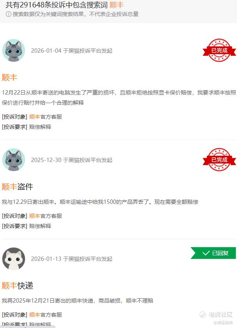Viewport: 237px width, 328px height.
Task: Click the red 已完成 stamp on first complaint
Action: click(219, 50)
